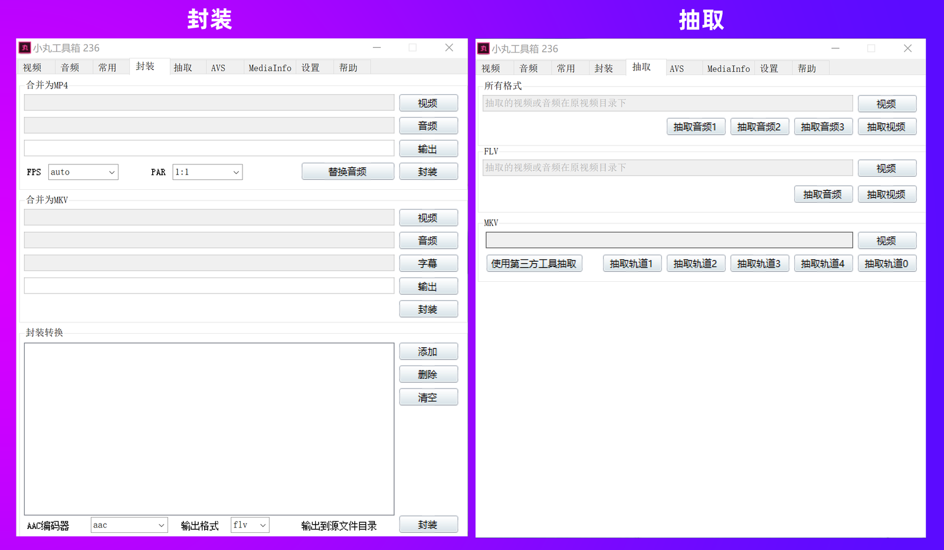
Task: Open the 设置 tab in the left window
Action: pos(310,67)
